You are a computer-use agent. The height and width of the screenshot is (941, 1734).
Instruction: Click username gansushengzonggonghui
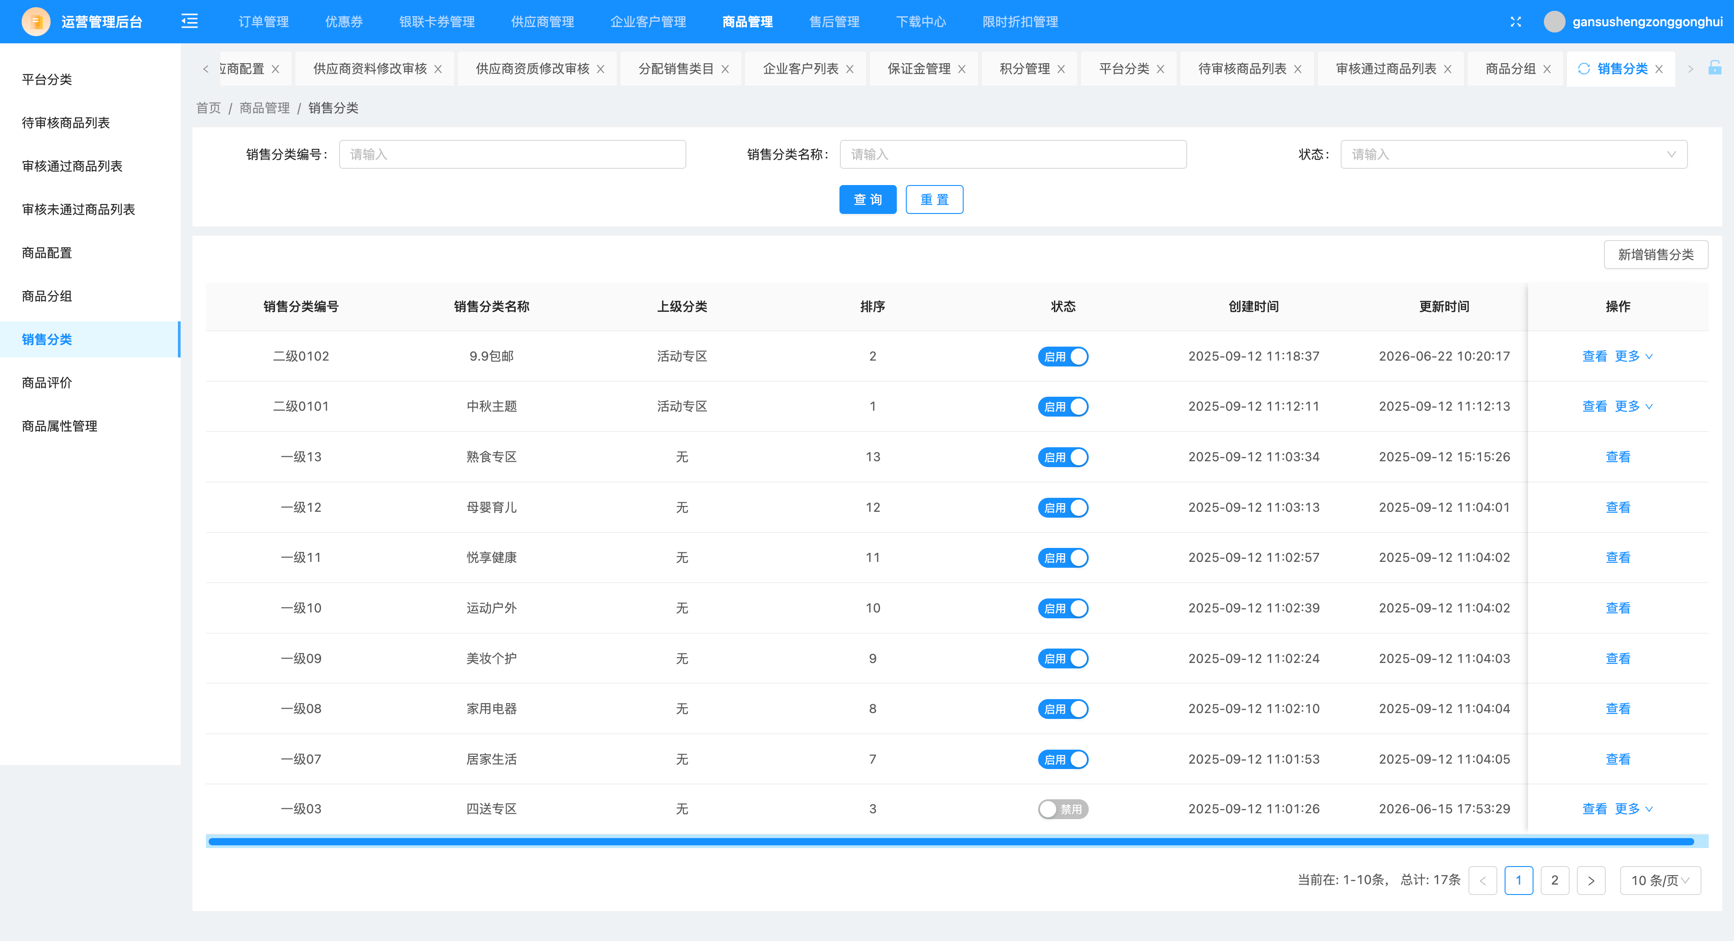(x=1647, y=22)
